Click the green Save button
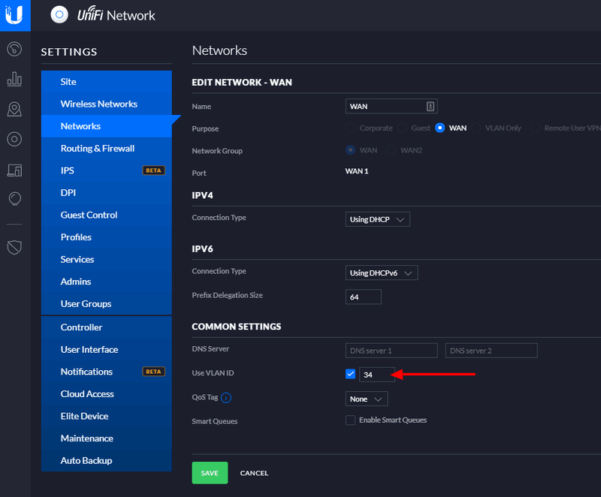The width and height of the screenshot is (601, 497). 210,473
